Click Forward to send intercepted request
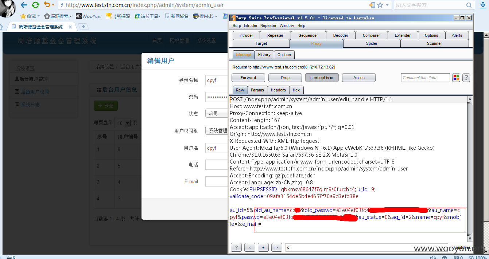The width and height of the screenshot is (489, 259). point(248,78)
